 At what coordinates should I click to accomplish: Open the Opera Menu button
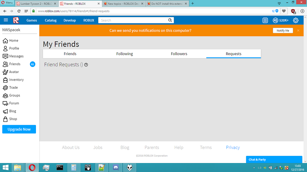[7, 3]
